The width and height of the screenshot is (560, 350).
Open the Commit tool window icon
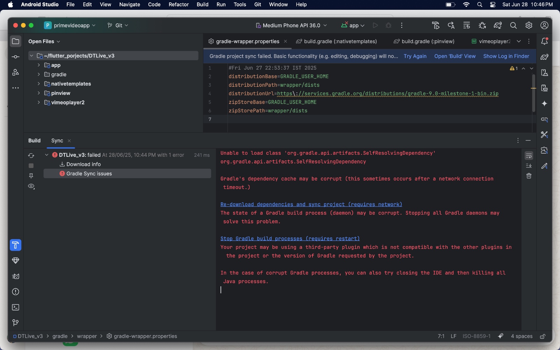click(x=15, y=57)
